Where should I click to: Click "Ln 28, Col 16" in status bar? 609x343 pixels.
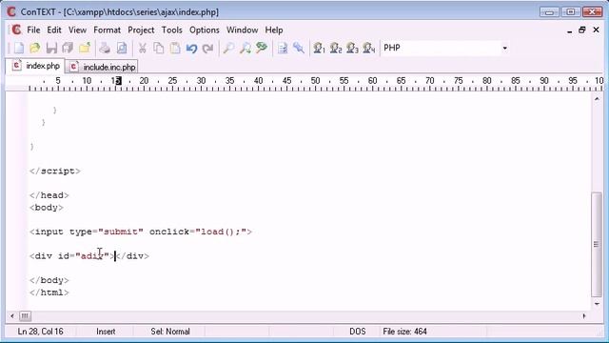click(40, 332)
